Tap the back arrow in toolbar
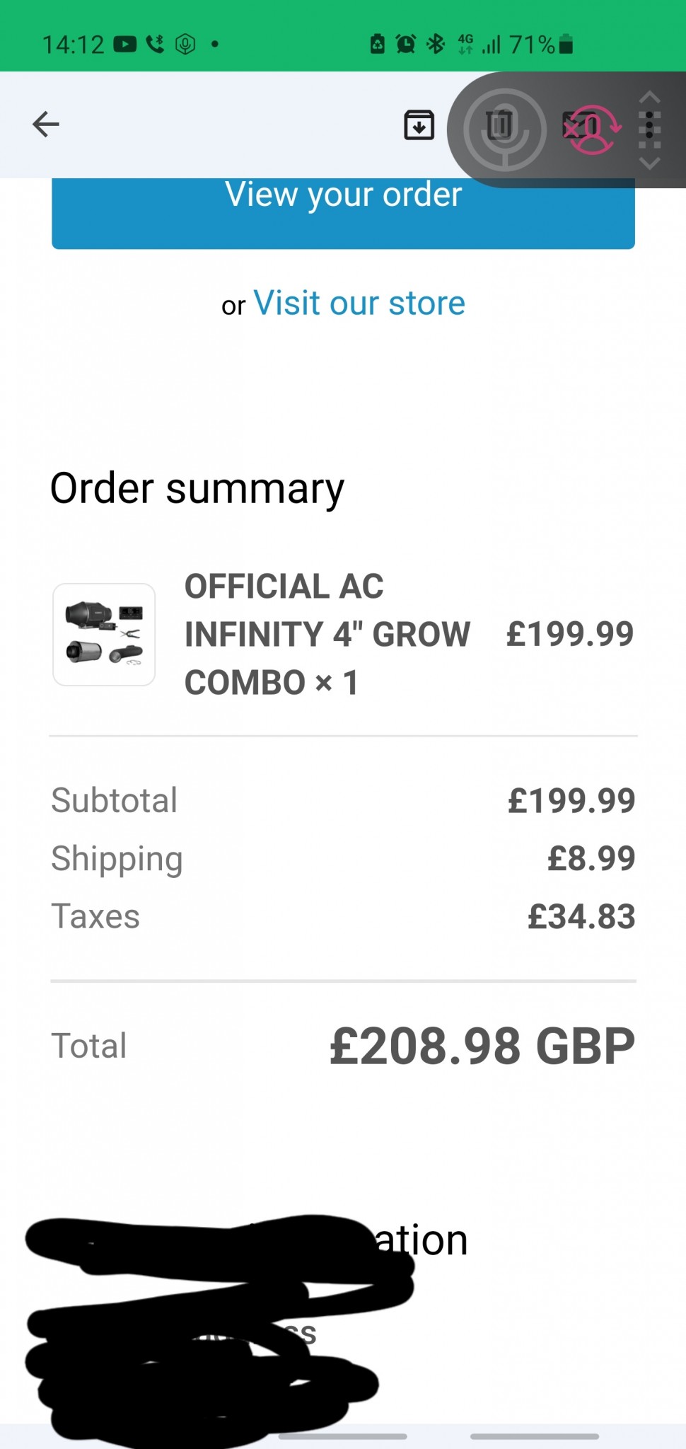 (46, 125)
